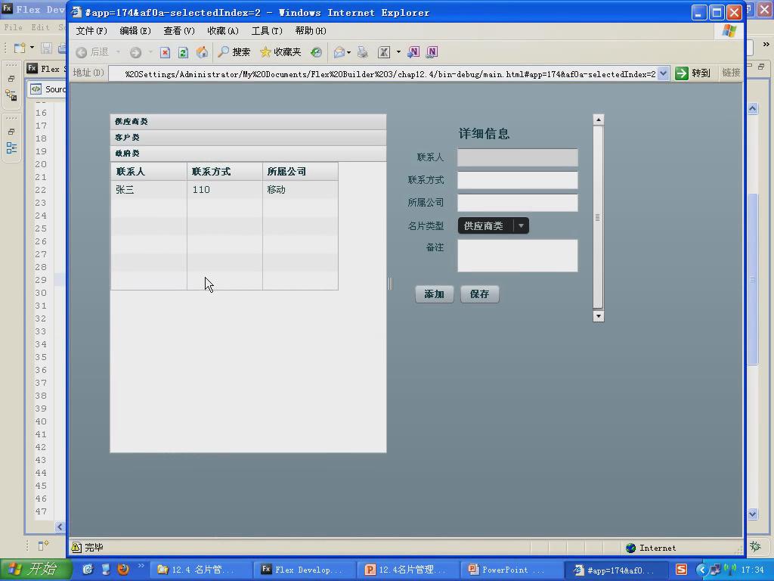Click the Mail envelope toolbar icon

point(339,52)
